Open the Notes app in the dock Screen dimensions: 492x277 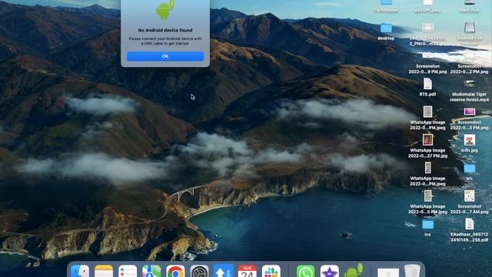(104, 271)
